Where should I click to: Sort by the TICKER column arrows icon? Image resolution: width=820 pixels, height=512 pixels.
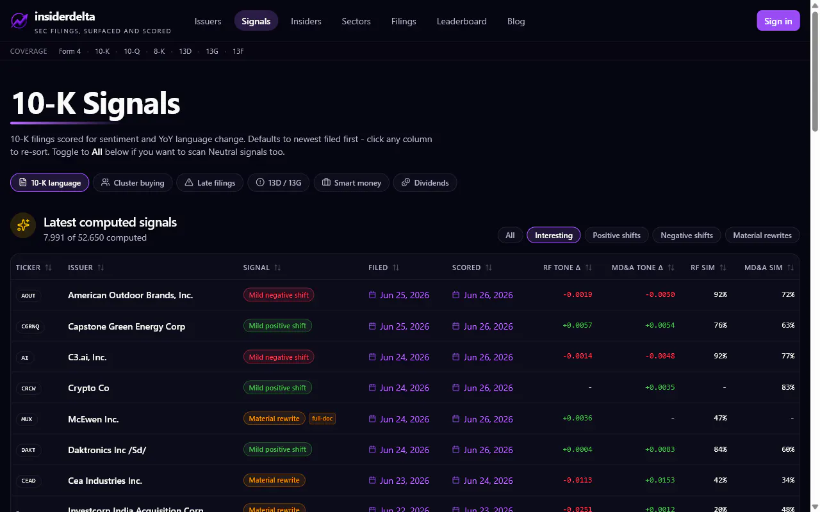[49, 268]
